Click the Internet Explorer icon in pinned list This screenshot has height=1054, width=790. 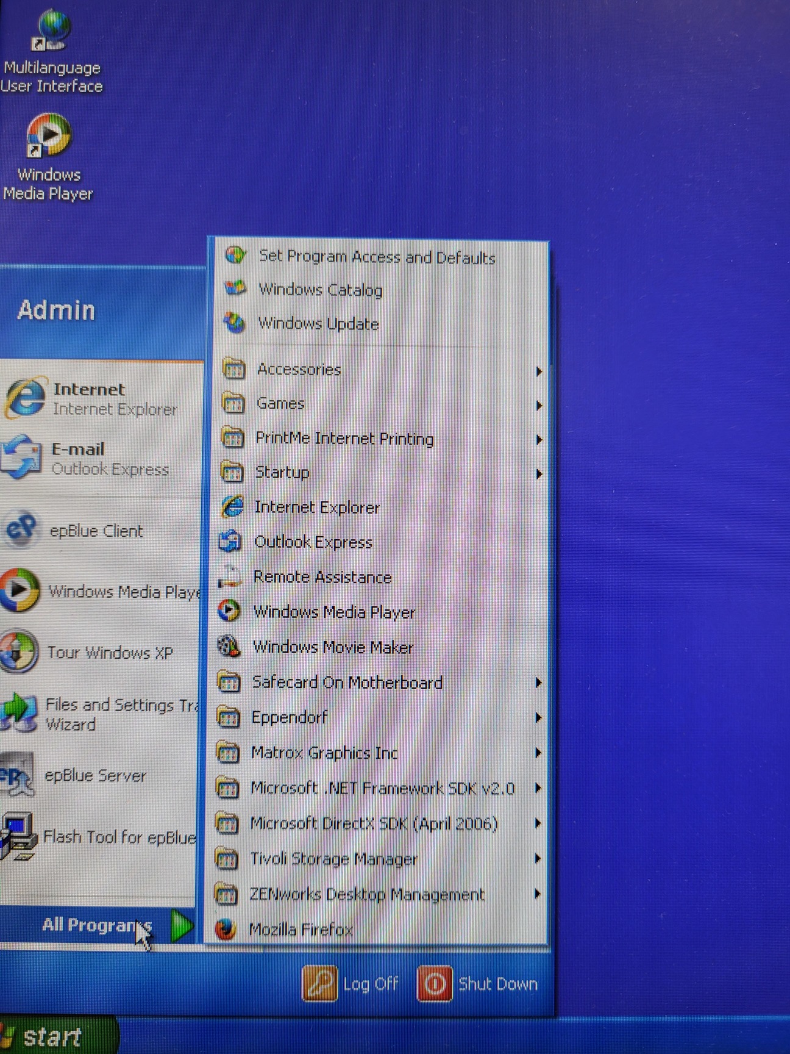click(24, 398)
